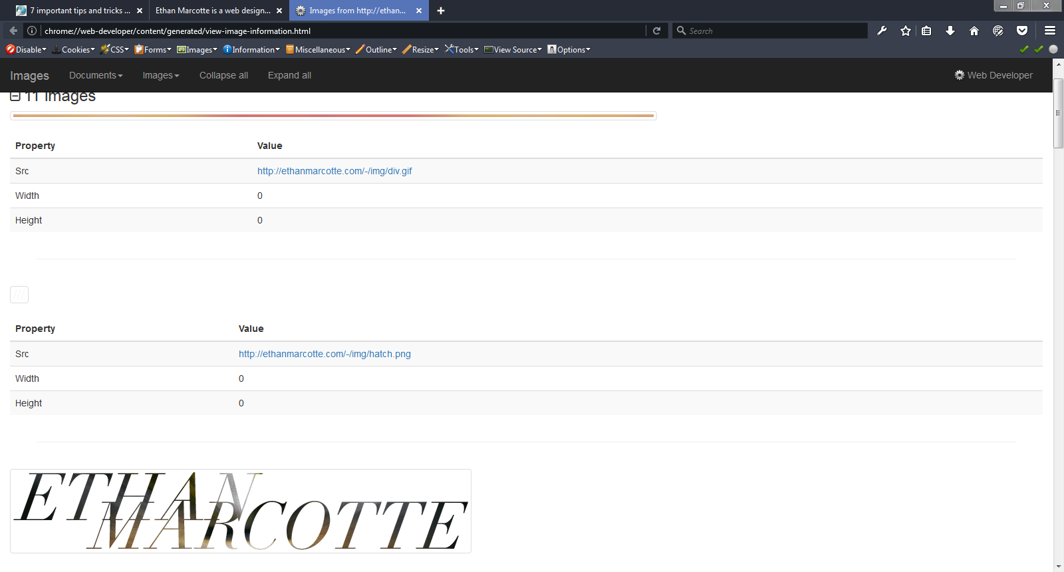
Task: Click the Value header above the hatch.png link
Action: point(251,329)
